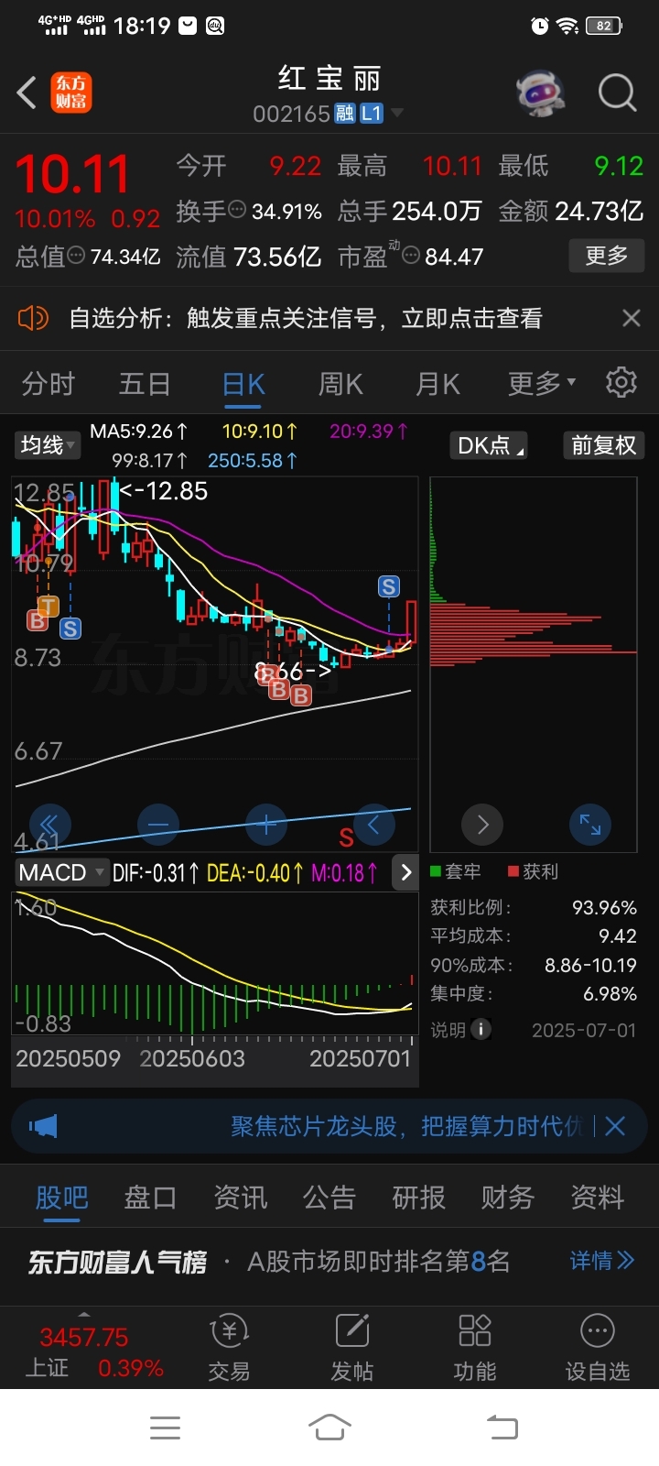Tap the 融 margin badge
Viewport: 659px width, 1466px height.
pos(344,114)
